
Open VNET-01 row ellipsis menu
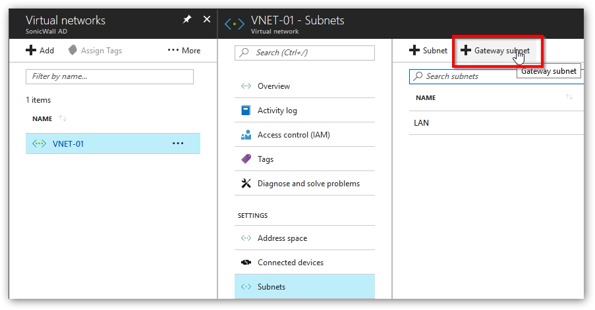coord(178,143)
